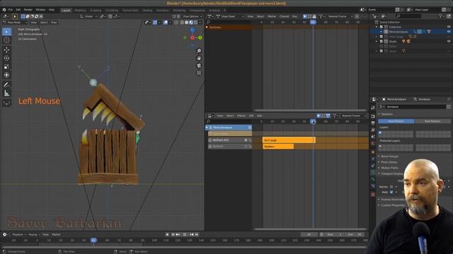The width and height of the screenshot is (453, 254).
Task: Click the Zoom view magnifier icon in the viewport
Action: coord(199,51)
